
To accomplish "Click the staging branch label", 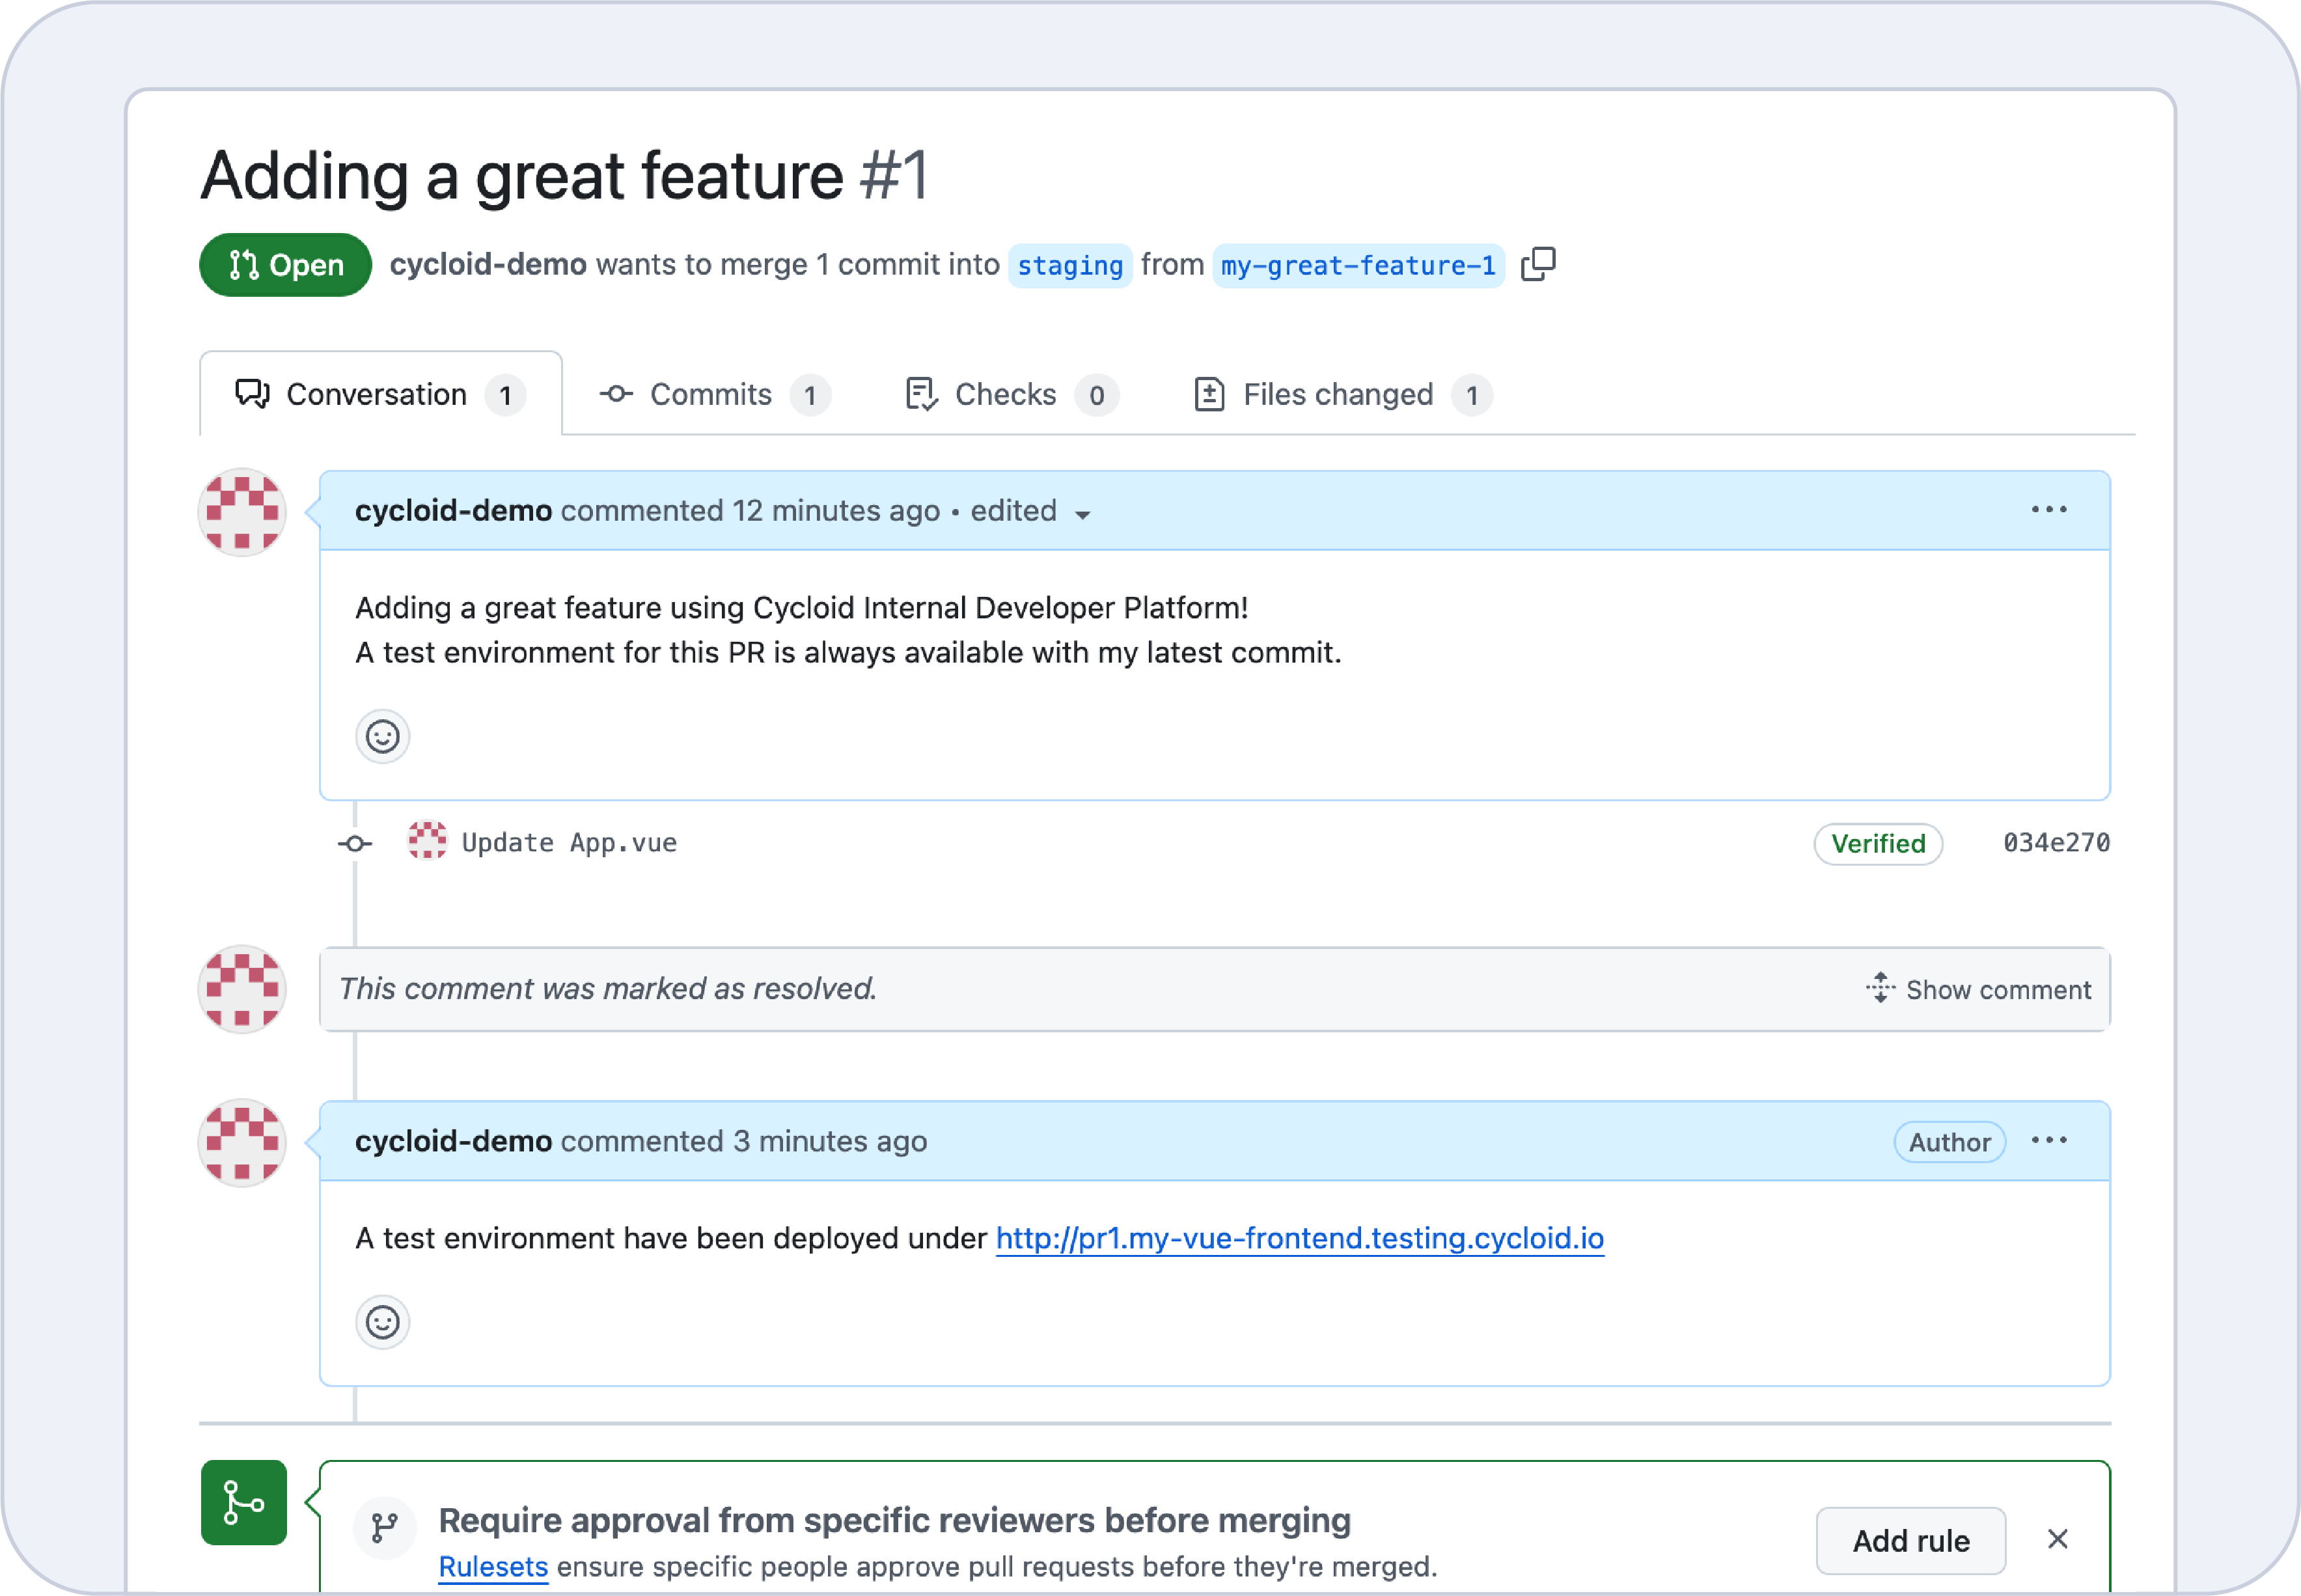I will pos(1070,266).
